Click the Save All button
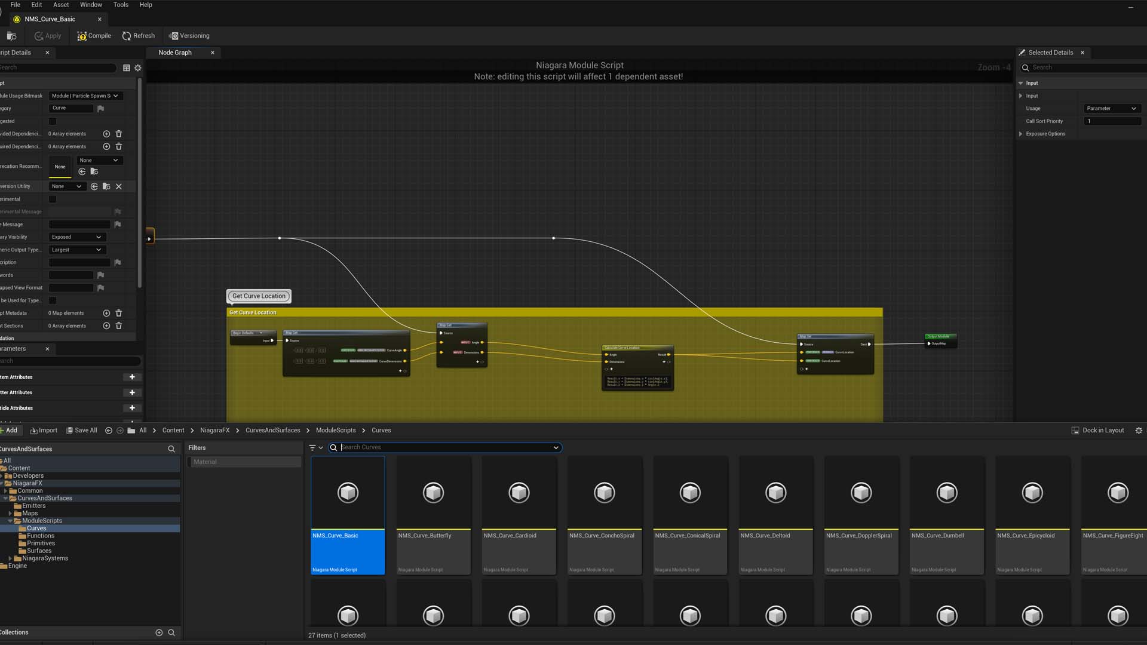This screenshot has height=645, width=1147. pos(81,431)
